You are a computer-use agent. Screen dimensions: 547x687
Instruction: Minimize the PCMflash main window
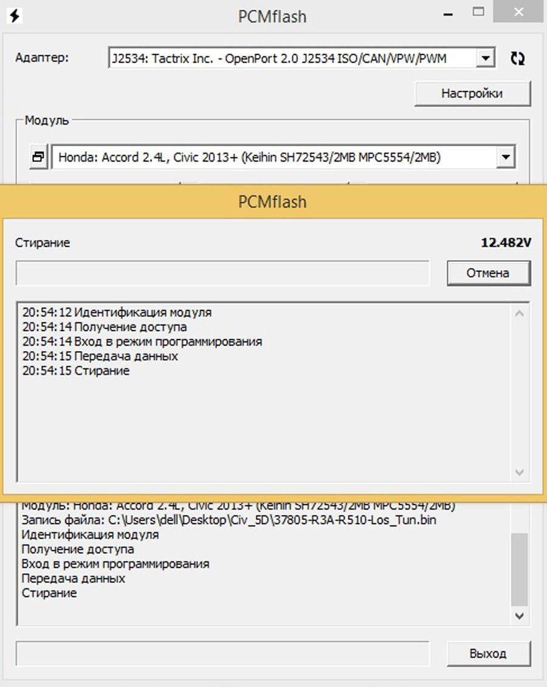coord(448,13)
